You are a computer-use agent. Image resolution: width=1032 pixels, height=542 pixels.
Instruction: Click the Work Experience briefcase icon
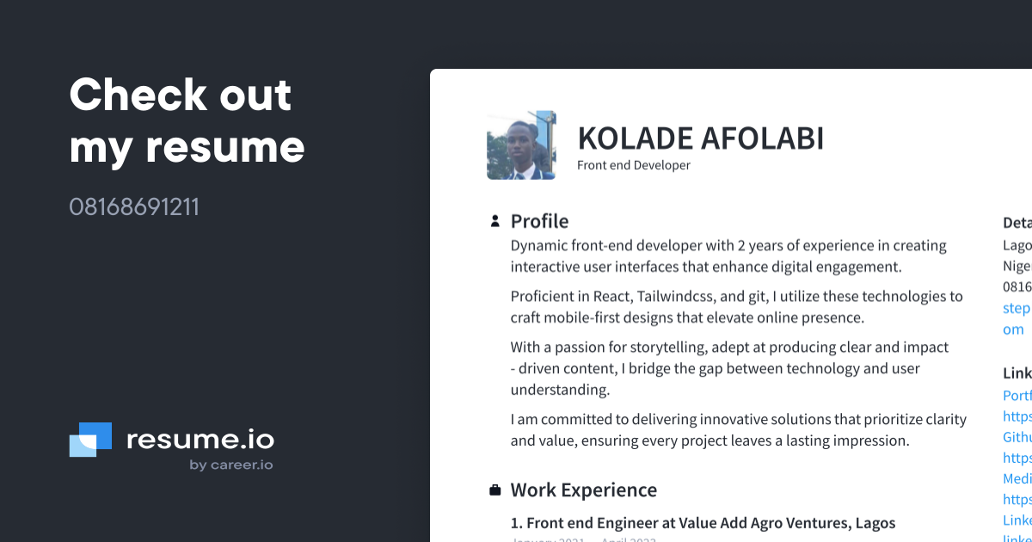(x=494, y=490)
